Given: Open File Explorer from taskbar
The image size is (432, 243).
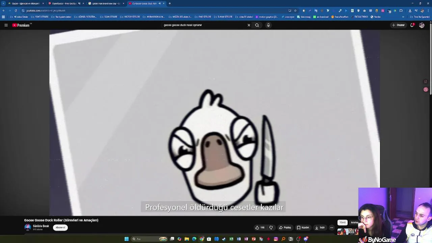Looking at the screenshot, I should click(187, 239).
